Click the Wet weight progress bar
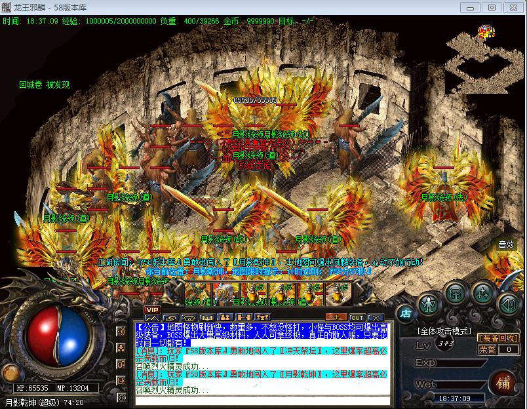The image size is (527, 409). (461, 385)
